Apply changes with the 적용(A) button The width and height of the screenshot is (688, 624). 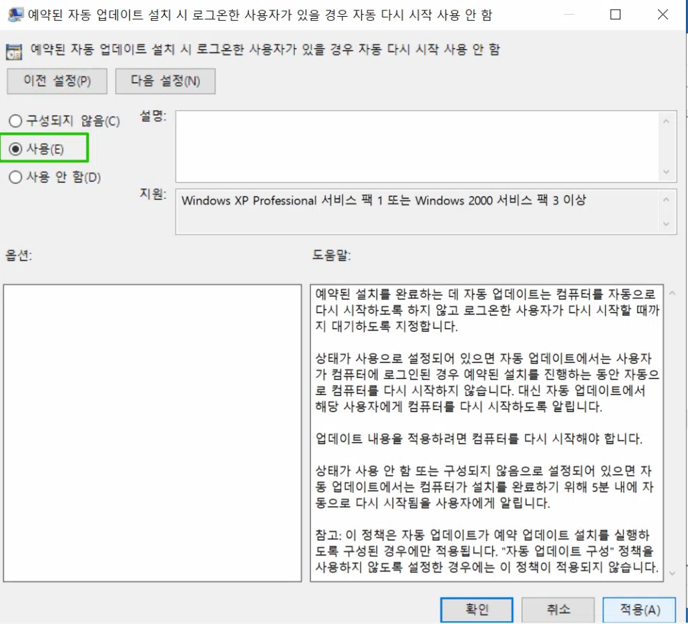(639, 609)
